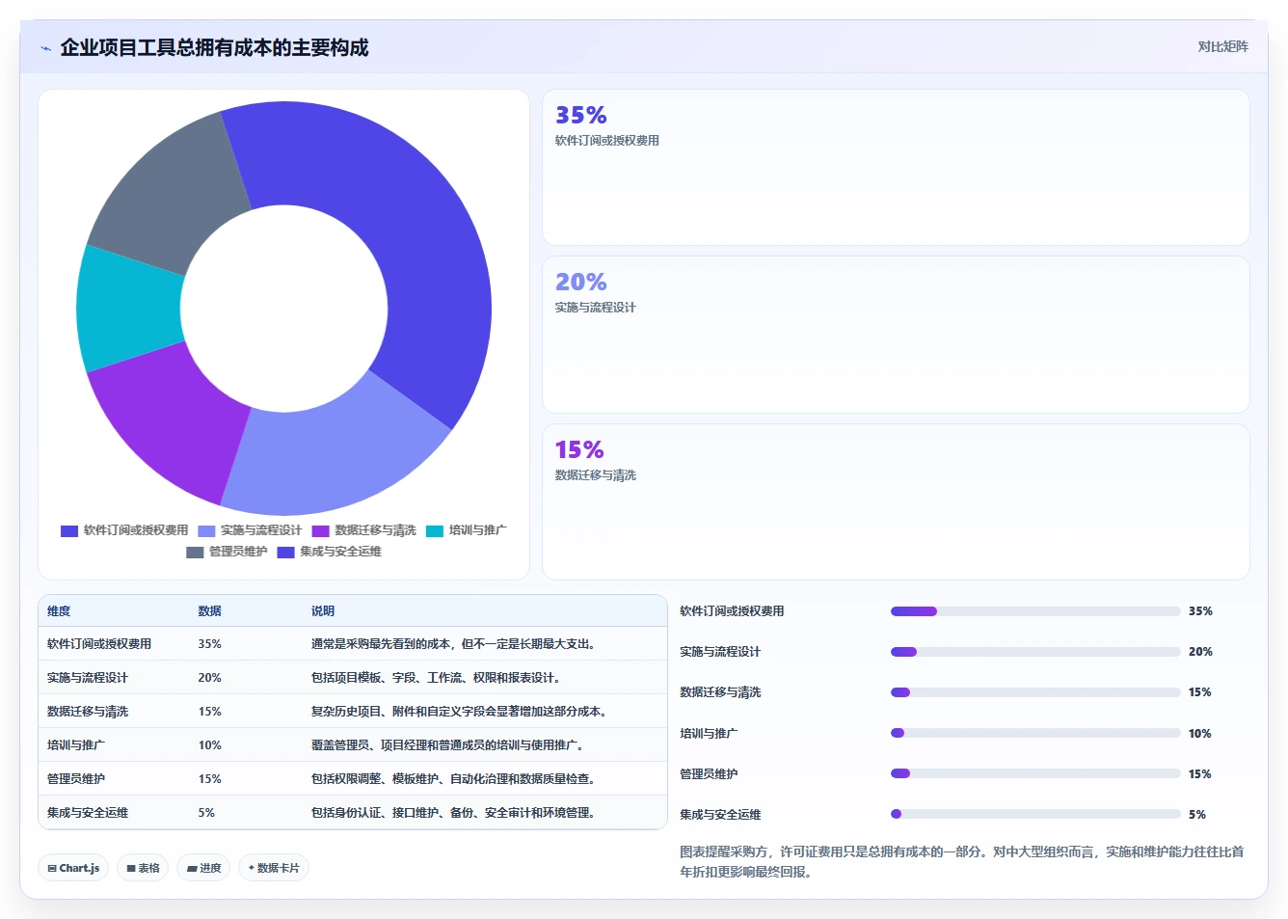Image resolution: width=1288 pixels, height=919 pixels.
Task: Click the 5% value in the table
Action: tap(206, 813)
